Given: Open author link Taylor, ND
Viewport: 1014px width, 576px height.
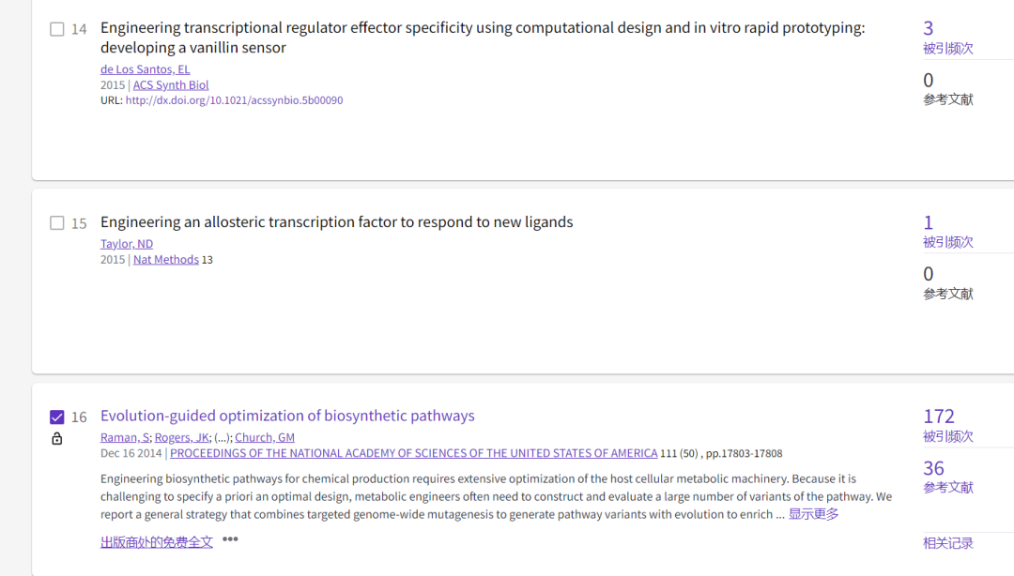Looking at the screenshot, I should click(x=127, y=244).
